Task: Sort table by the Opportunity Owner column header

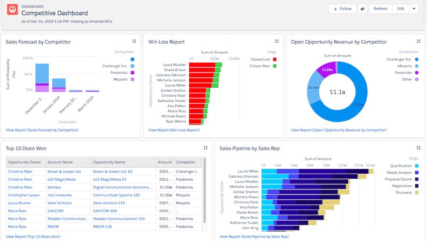Action: (24, 163)
